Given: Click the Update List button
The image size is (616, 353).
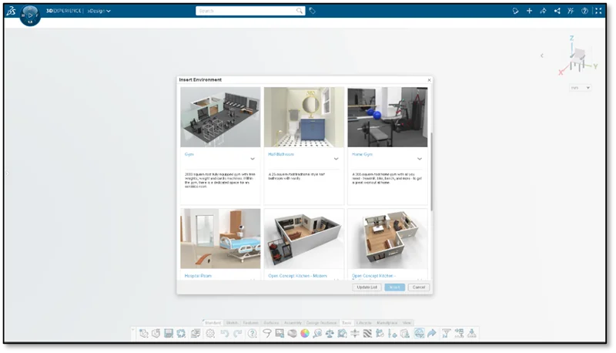Looking at the screenshot, I should point(367,287).
